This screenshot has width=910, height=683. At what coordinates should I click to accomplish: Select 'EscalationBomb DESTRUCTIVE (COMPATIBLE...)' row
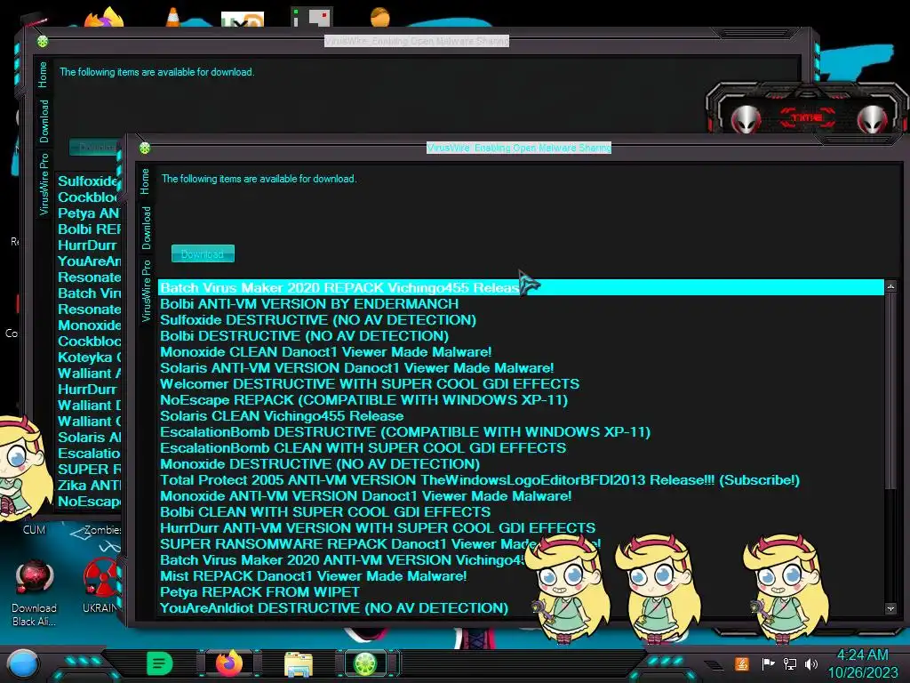[x=521, y=432]
